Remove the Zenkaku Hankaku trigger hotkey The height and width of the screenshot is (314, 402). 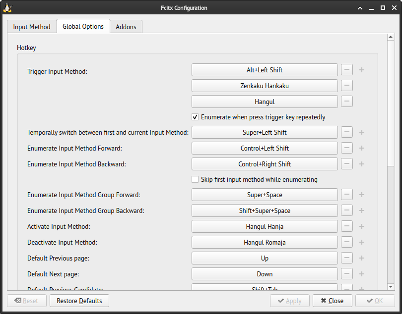click(x=346, y=85)
